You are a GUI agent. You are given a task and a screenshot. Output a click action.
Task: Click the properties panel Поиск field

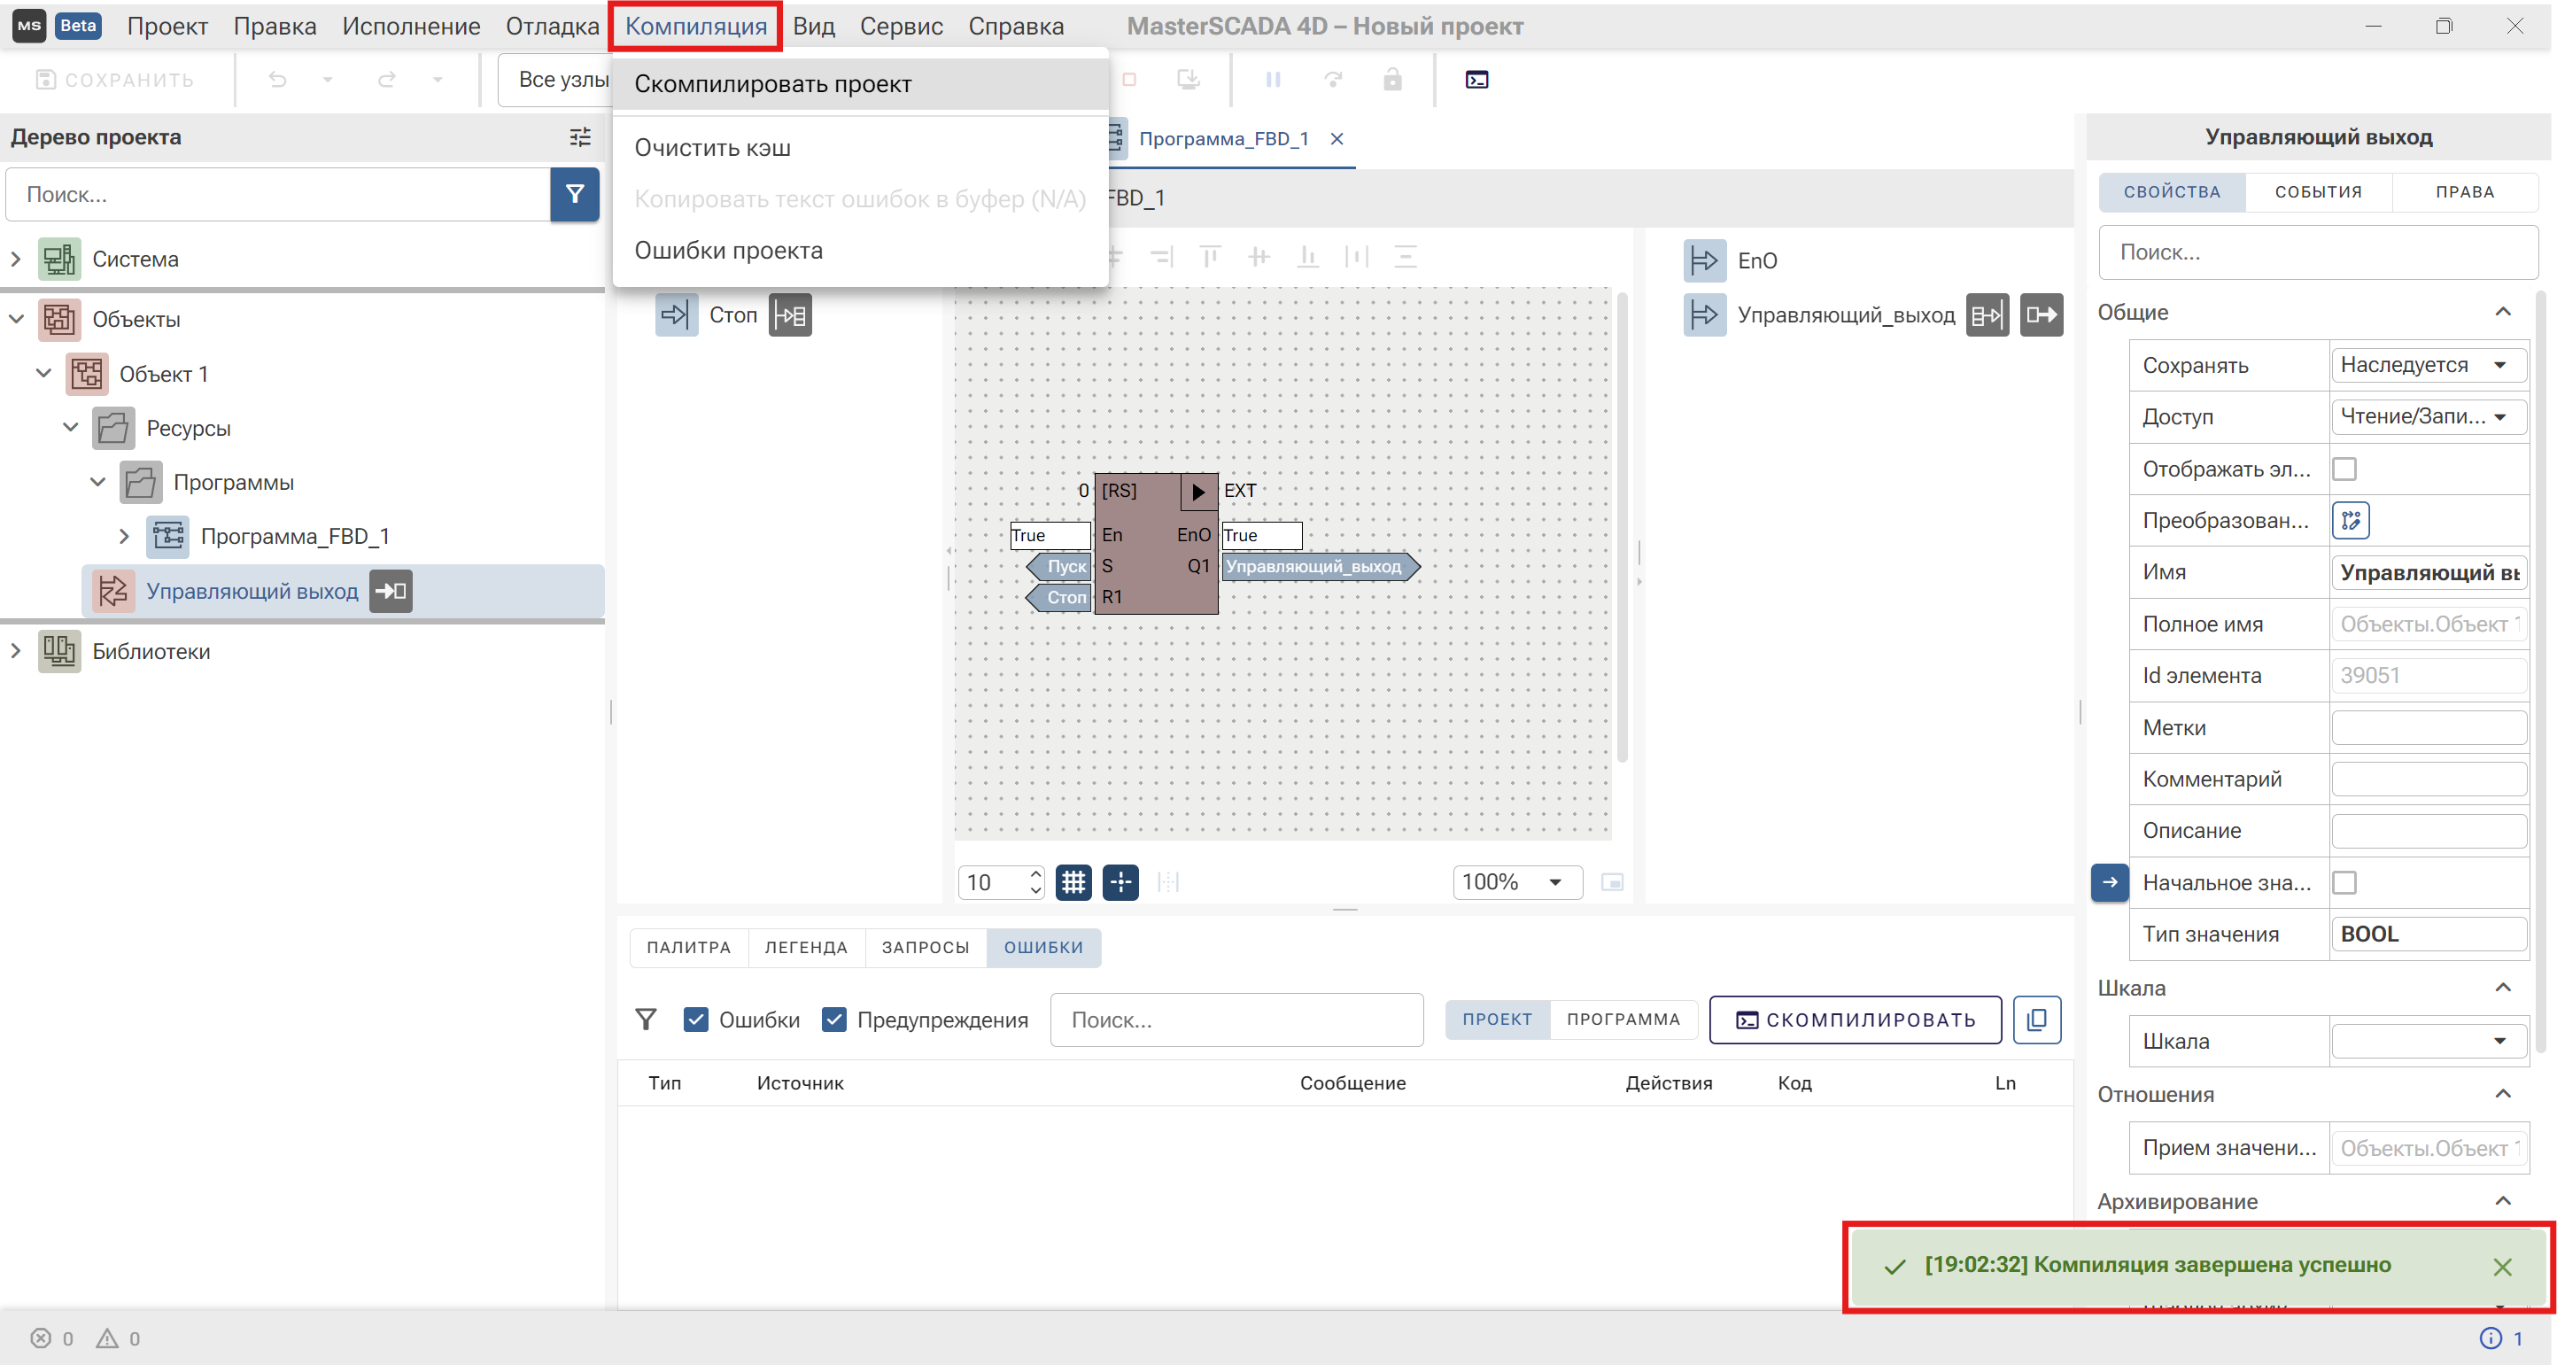(x=2318, y=252)
